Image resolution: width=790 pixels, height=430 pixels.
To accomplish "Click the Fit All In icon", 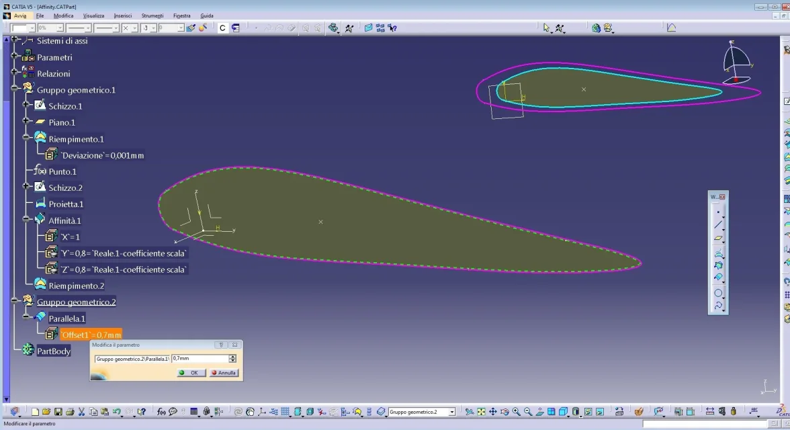I will click(x=481, y=412).
